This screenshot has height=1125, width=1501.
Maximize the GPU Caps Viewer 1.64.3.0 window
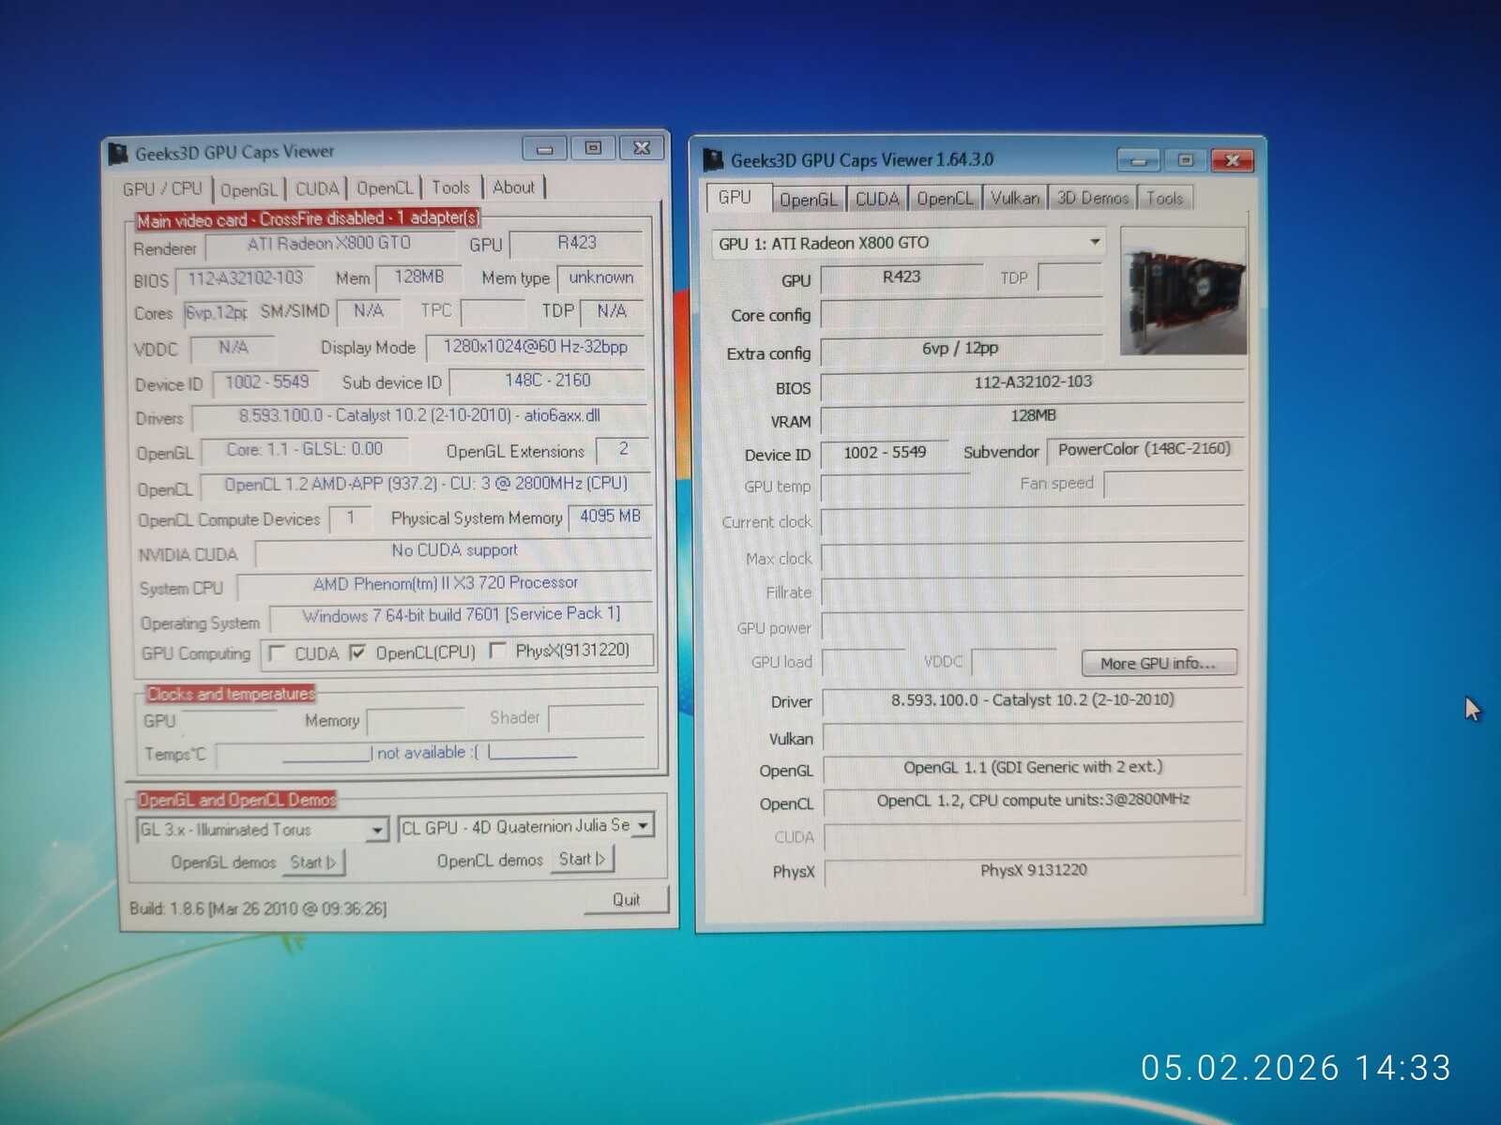click(1186, 160)
